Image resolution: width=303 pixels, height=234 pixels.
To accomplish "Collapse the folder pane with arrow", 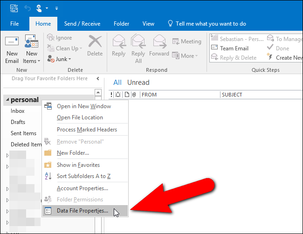I will (97, 79).
